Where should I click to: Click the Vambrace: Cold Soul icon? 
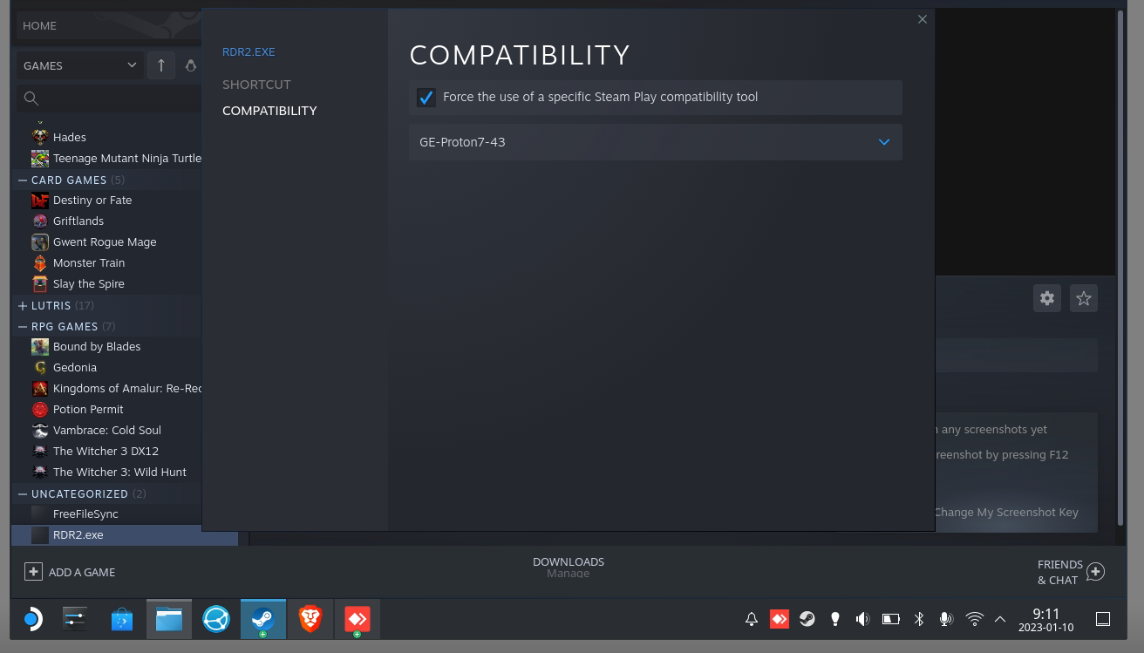point(40,431)
